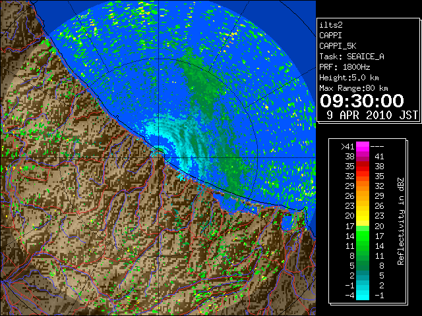Pick the magenta swatch beside '>41'
Image resolution: width=422 pixels, height=316 pixels.
tap(363, 147)
